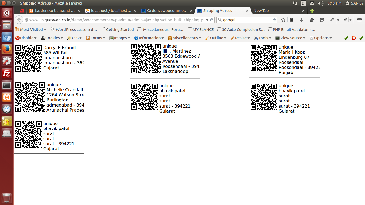Launch FileZilla from the launcher

[x=7, y=73]
